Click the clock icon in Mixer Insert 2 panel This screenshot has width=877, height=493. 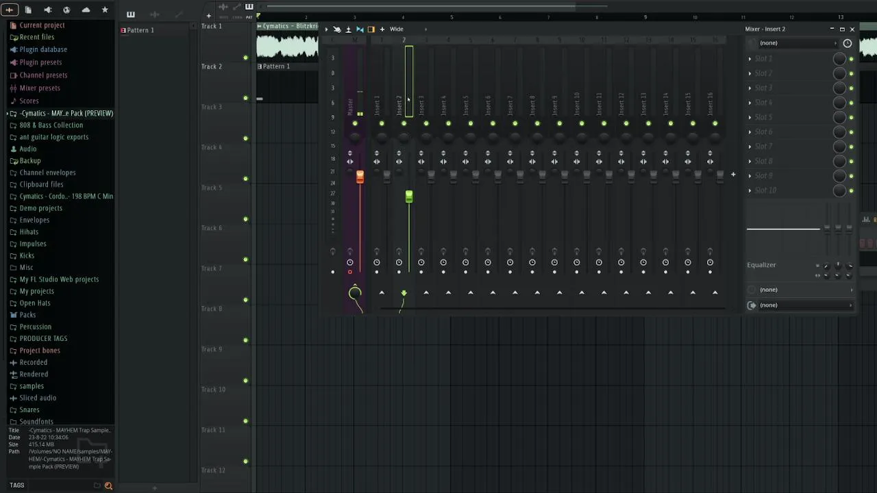tap(848, 43)
